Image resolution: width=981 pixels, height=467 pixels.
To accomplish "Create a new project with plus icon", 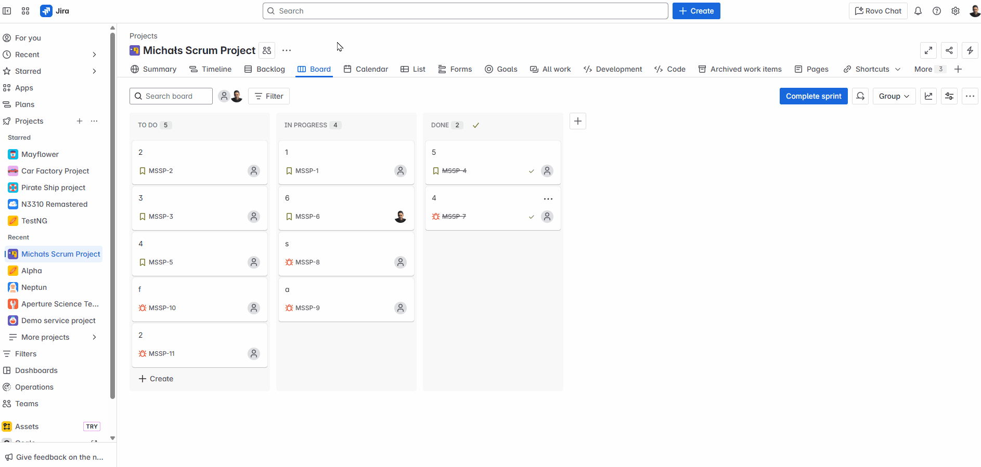I will pyautogui.click(x=80, y=121).
